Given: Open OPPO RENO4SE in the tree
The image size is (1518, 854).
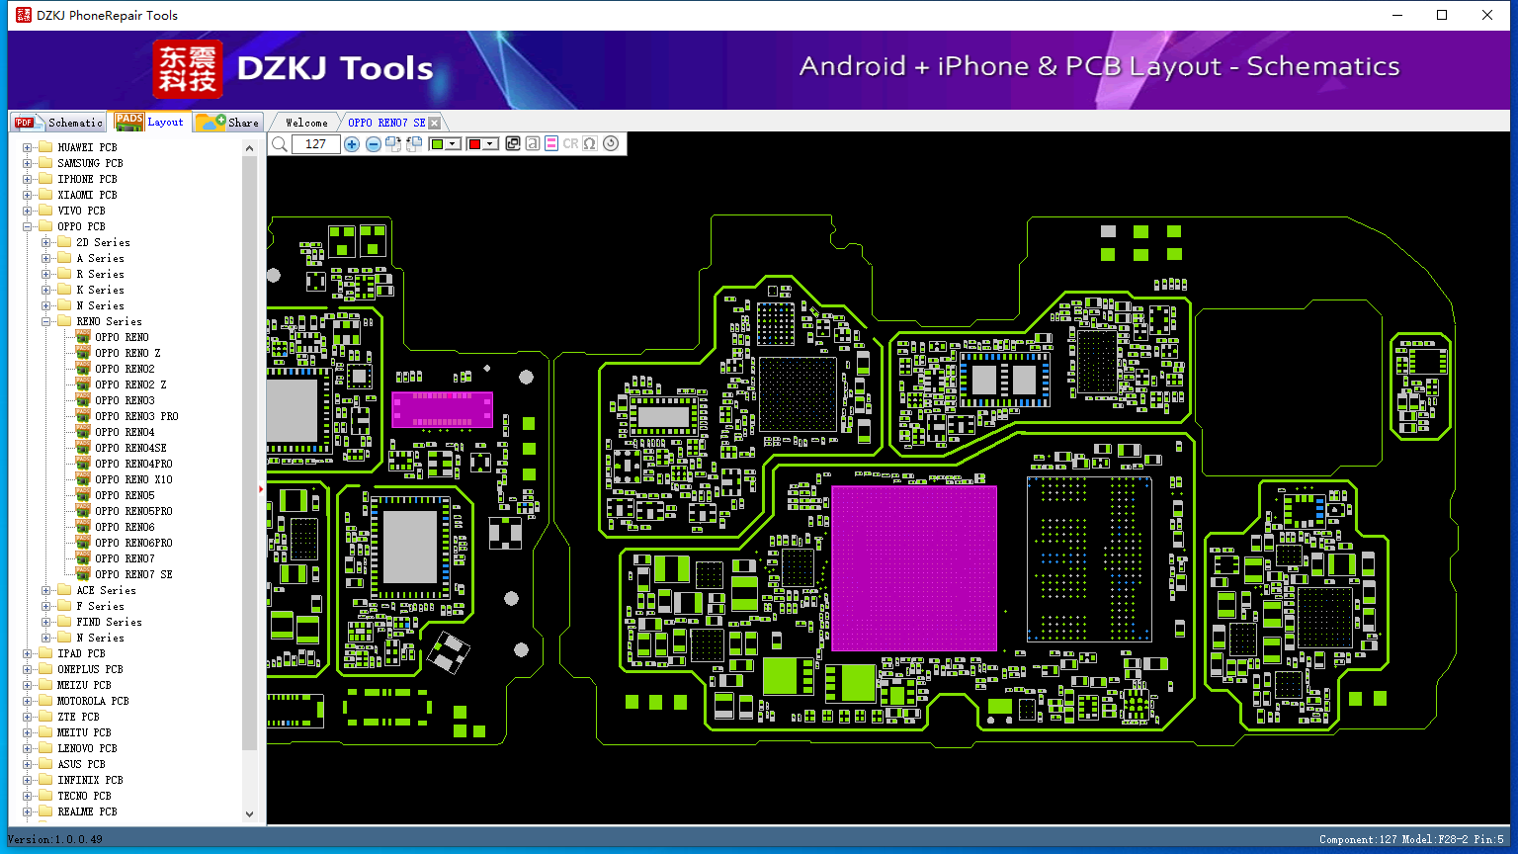Looking at the screenshot, I should pos(130,448).
